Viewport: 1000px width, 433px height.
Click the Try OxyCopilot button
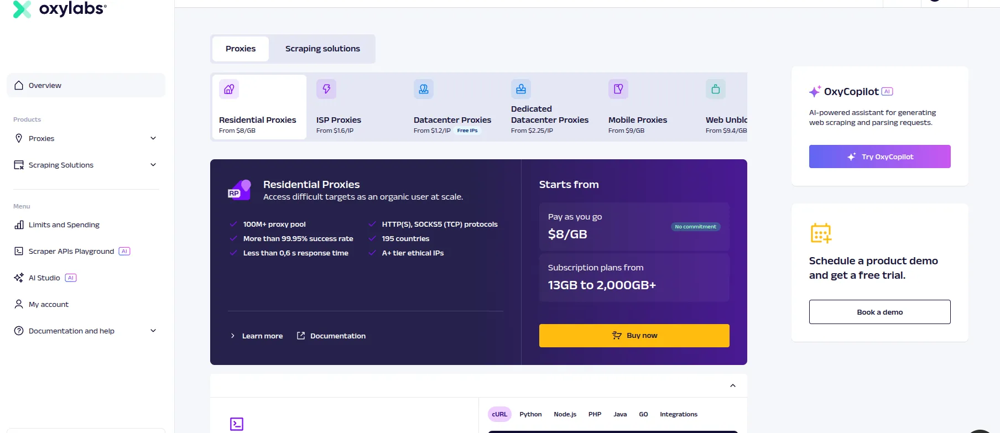pos(880,156)
